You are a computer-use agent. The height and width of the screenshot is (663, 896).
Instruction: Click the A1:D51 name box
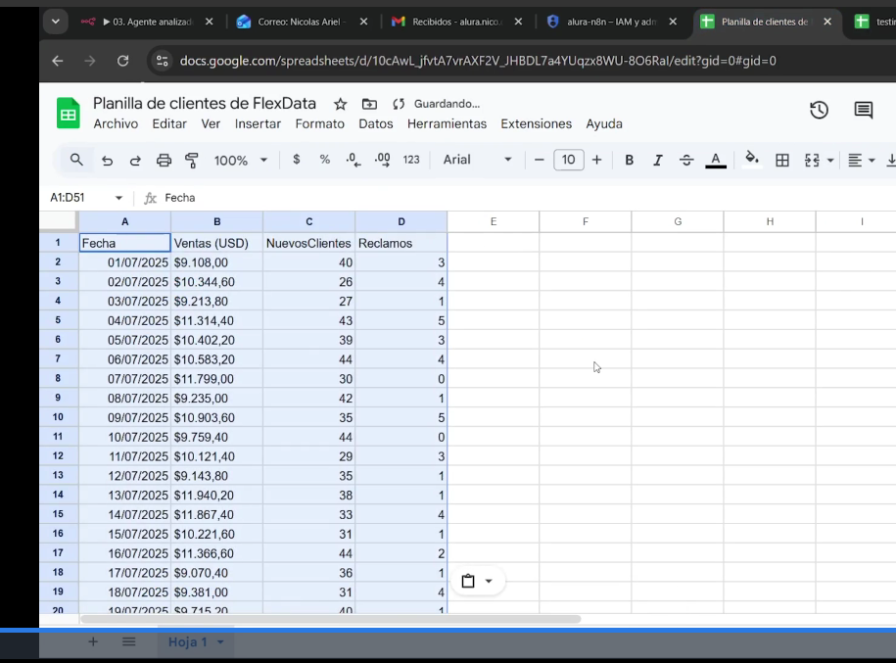pyautogui.click(x=86, y=198)
